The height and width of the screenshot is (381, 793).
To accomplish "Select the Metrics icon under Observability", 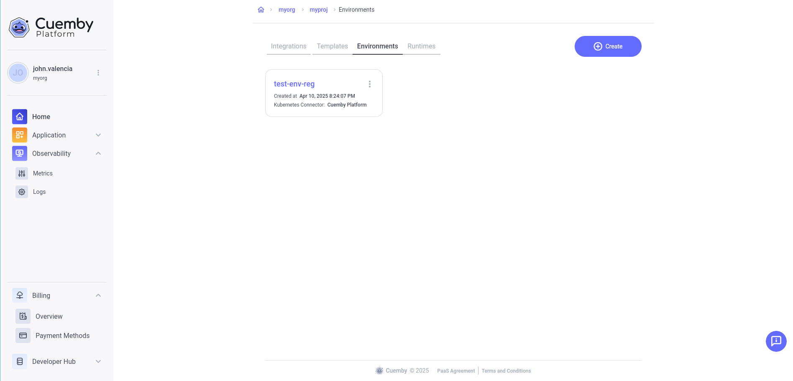I will click(x=21, y=173).
